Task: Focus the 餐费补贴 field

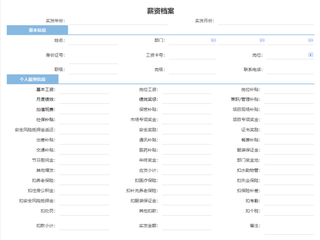Action: click(289, 140)
